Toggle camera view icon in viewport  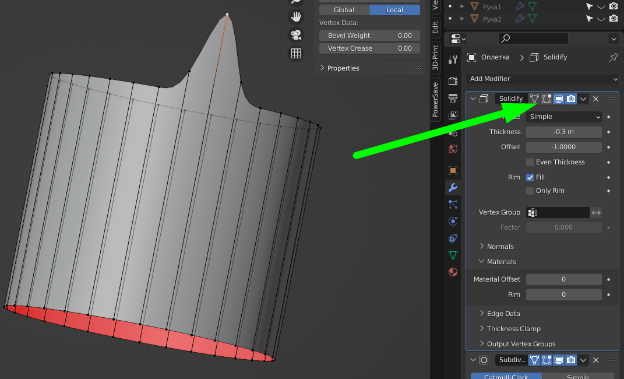click(296, 35)
